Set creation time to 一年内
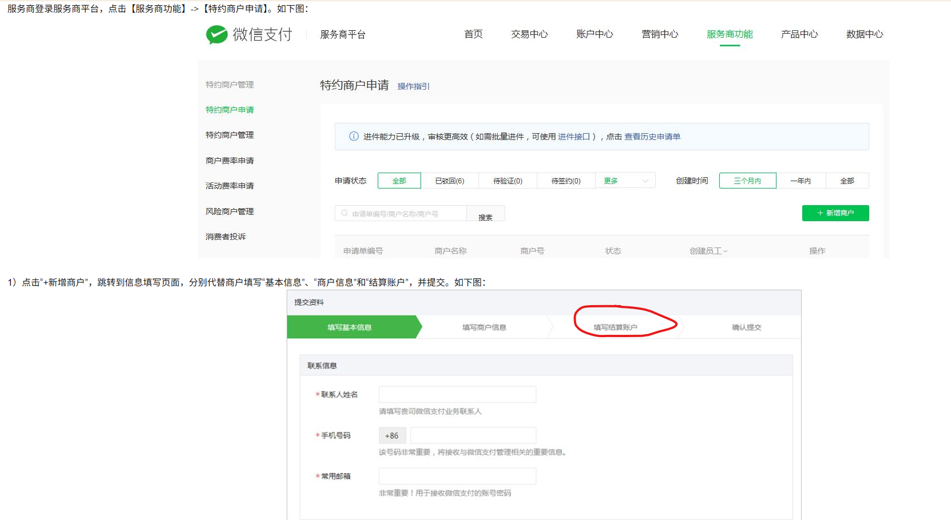 (801, 181)
